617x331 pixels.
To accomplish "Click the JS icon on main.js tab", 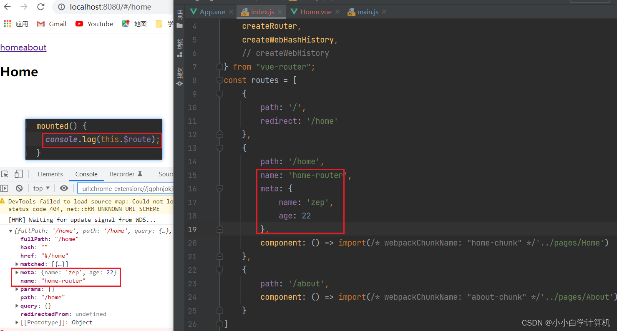I will 351,12.
